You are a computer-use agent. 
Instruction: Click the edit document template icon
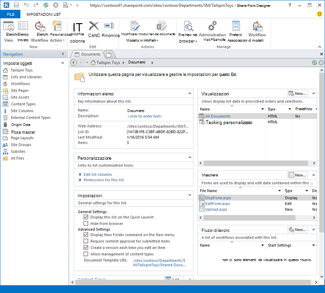[x=161, y=26]
